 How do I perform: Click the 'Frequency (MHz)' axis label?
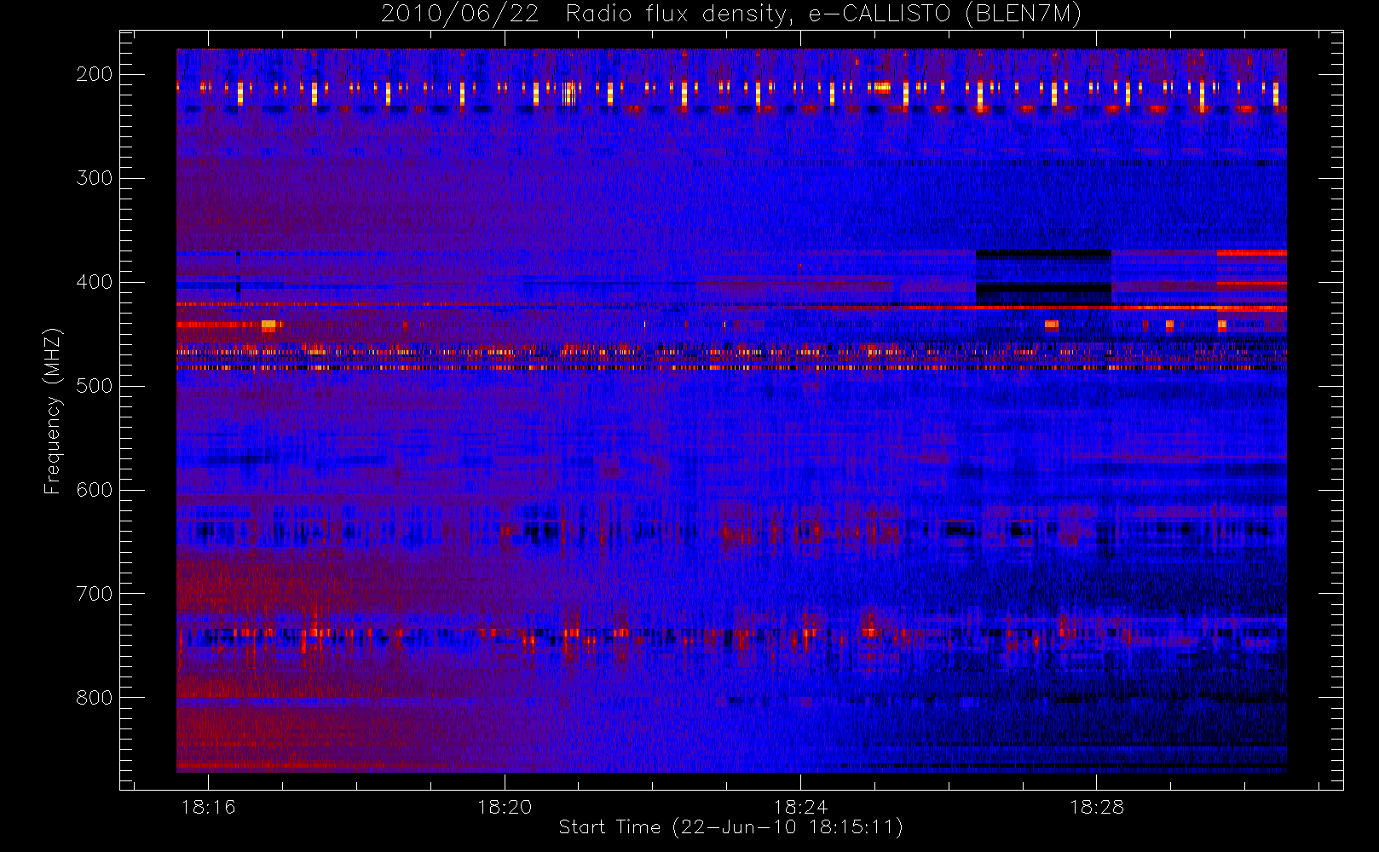pos(53,411)
